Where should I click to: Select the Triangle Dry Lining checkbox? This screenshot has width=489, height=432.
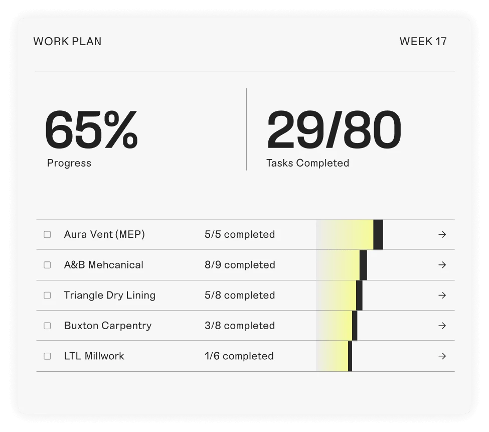pos(47,296)
